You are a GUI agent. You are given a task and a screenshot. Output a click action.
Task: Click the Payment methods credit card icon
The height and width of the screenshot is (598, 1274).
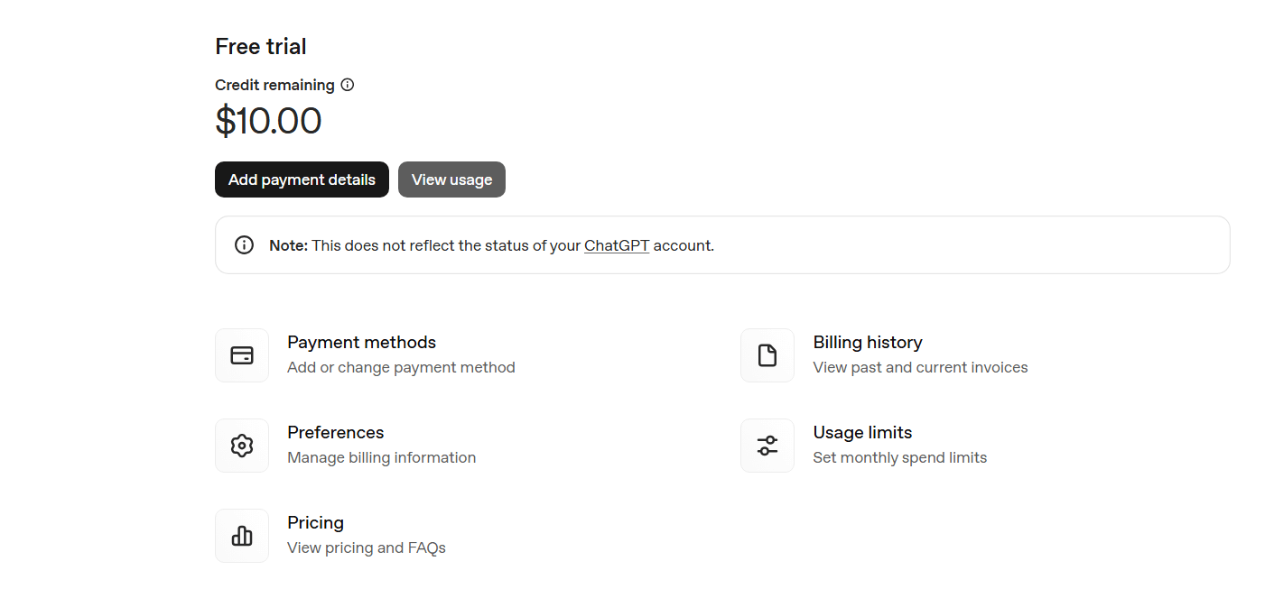[242, 355]
